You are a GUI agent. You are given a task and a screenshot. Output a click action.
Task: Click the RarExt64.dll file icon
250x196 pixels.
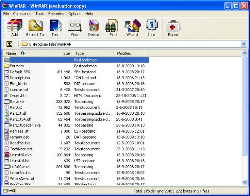6,119
